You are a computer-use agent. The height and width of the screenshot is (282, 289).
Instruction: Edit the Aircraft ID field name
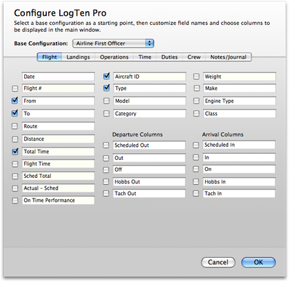(149, 77)
